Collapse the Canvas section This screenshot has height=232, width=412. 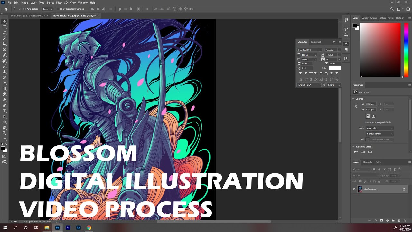[353, 99]
